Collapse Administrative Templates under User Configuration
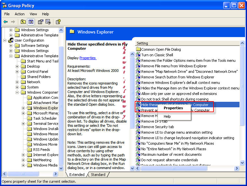This screenshot has height=186, width=247. tap(11, 56)
